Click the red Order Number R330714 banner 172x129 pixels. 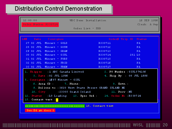40,24
